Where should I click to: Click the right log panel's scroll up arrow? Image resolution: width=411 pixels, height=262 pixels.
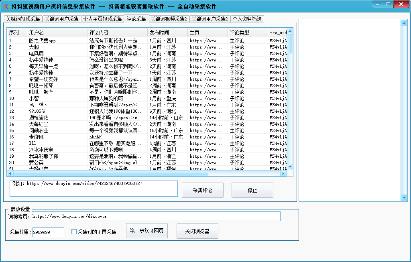[404, 23]
